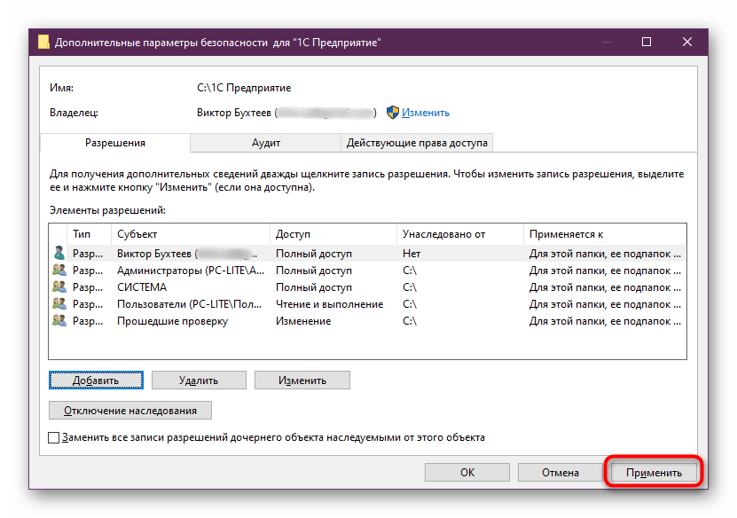Open the Аудит tab
The width and height of the screenshot is (737, 518).
tap(265, 143)
